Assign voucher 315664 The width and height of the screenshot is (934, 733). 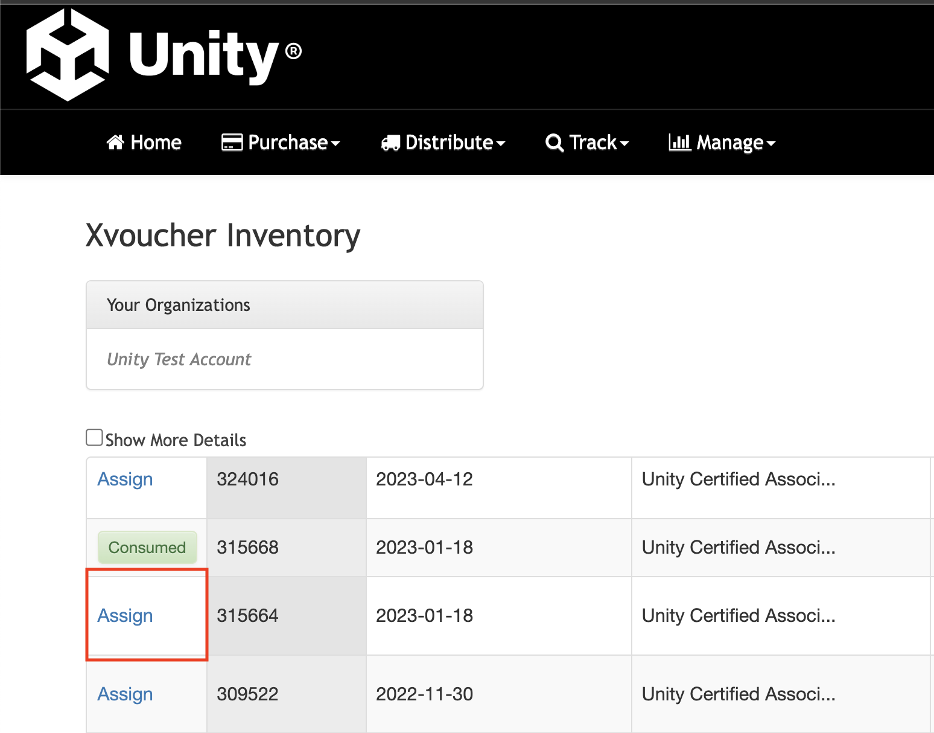(x=125, y=616)
